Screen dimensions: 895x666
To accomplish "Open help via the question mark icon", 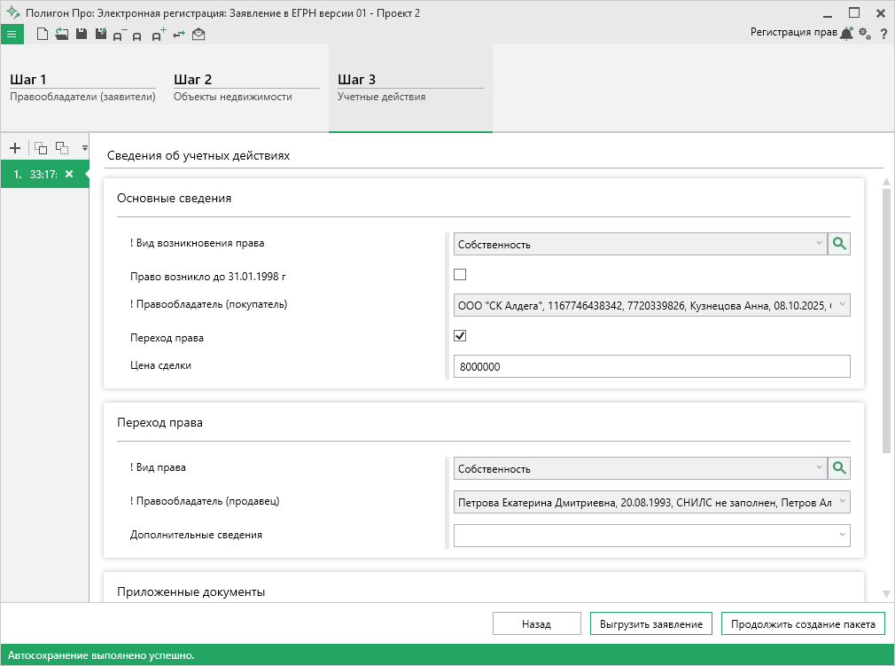I will 883,34.
